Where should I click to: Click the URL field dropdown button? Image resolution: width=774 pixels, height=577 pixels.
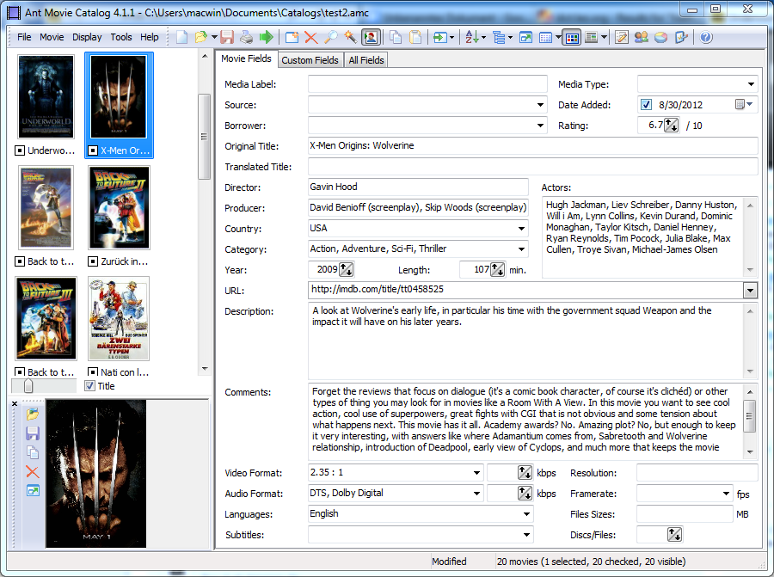[x=750, y=291]
